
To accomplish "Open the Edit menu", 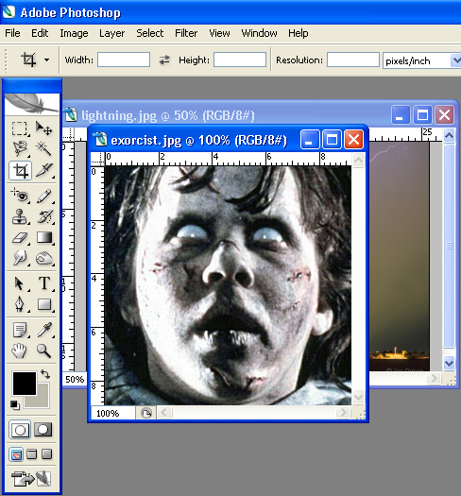I will [40, 33].
